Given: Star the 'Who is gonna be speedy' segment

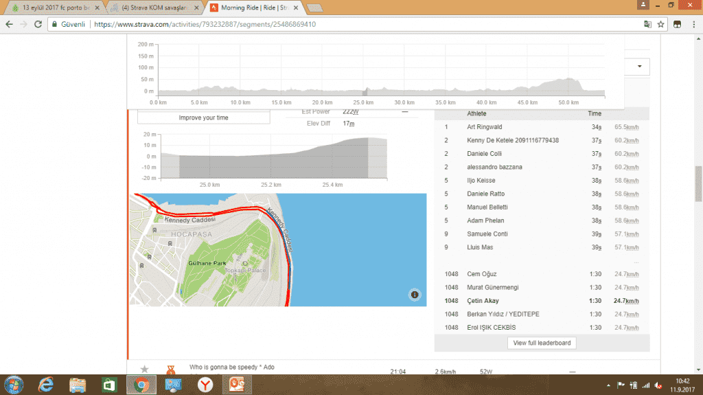Looking at the screenshot, I should click(x=144, y=370).
